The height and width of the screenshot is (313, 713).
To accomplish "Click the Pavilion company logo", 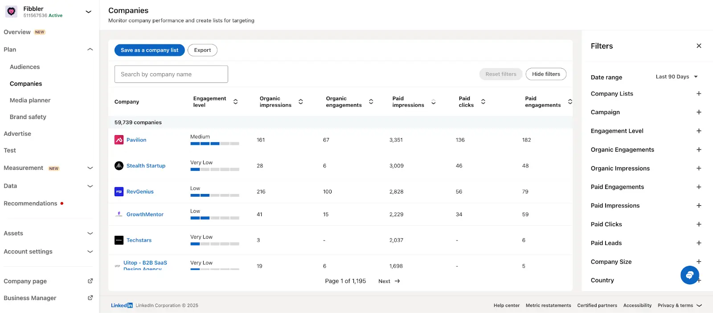I will (119, 140).
